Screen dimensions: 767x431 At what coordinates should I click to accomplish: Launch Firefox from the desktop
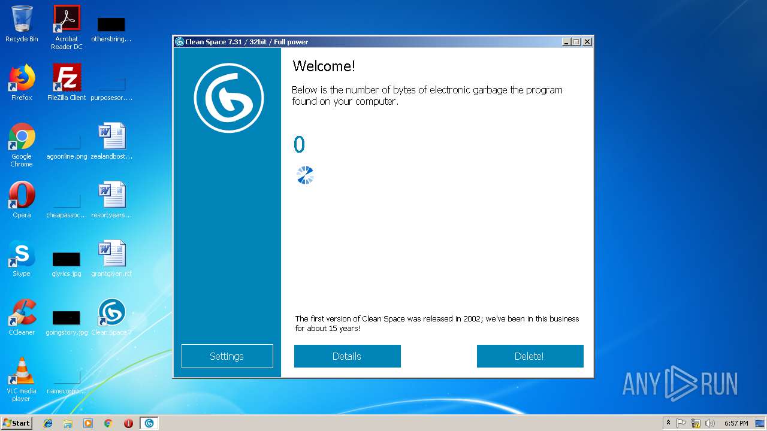click(22, 83)
